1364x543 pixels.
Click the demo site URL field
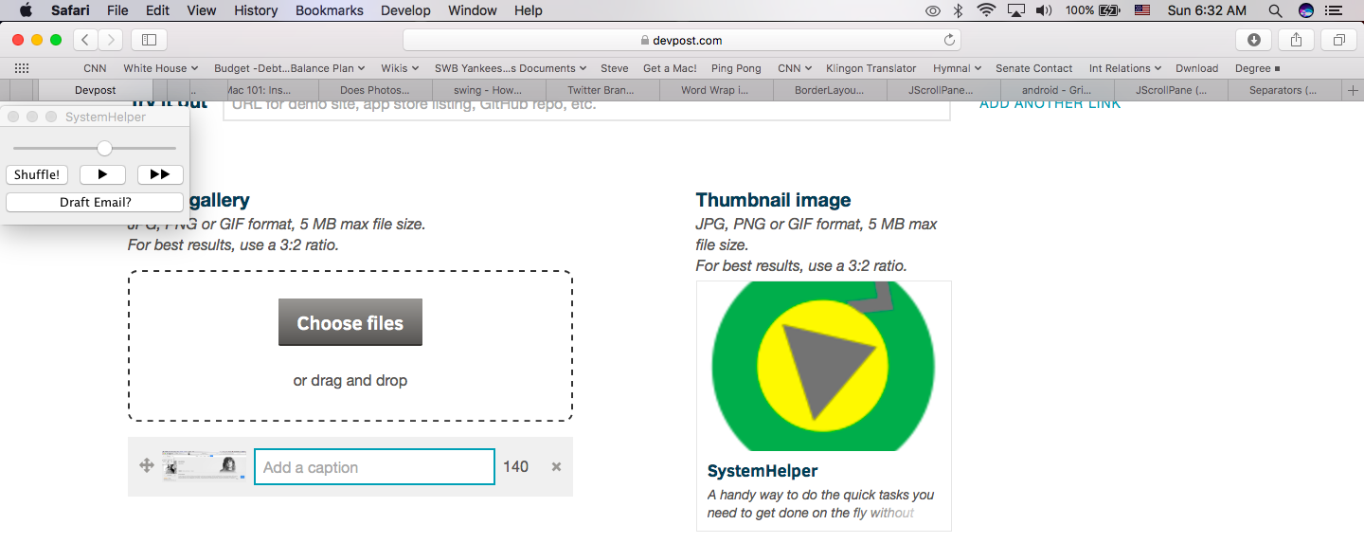(x=586, y=106)
